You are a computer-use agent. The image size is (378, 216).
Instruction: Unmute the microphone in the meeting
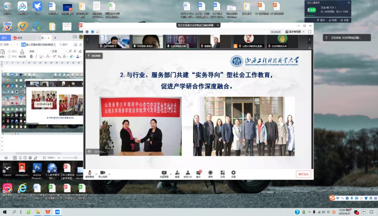point(90,173)
